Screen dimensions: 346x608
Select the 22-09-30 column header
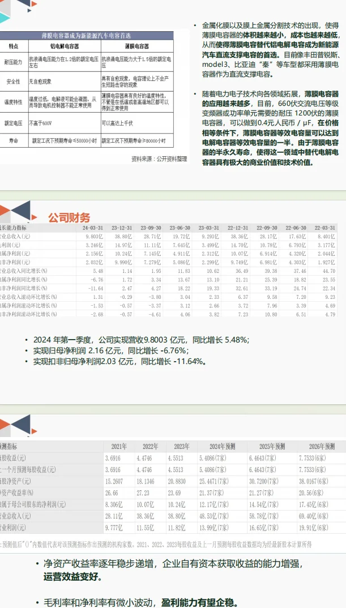[267, 228]
